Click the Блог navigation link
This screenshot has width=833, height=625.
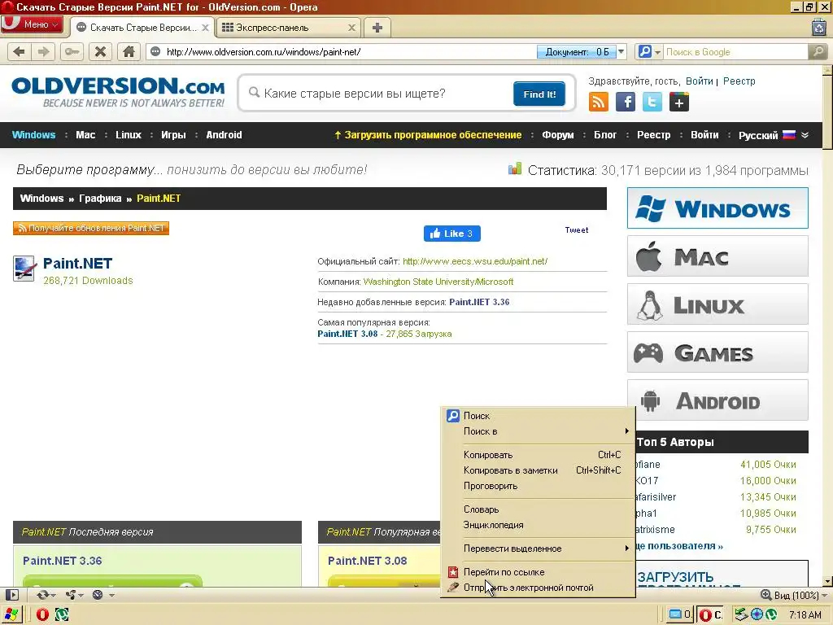605,135
